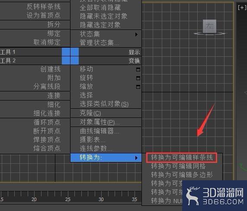
Task: Choose 克隆(C) menu item
Action: [x=90, y=113]
